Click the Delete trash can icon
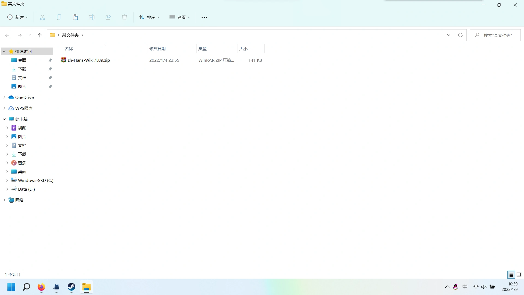This screenshot has height=295, width=524. [124, 17]
